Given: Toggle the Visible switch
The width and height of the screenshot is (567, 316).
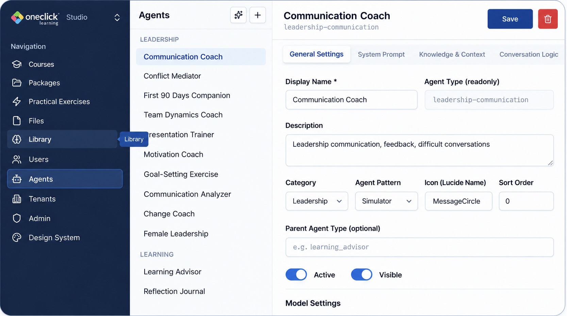Looking at the screenshot, I should pyautogui.click(x=362, y=275).
